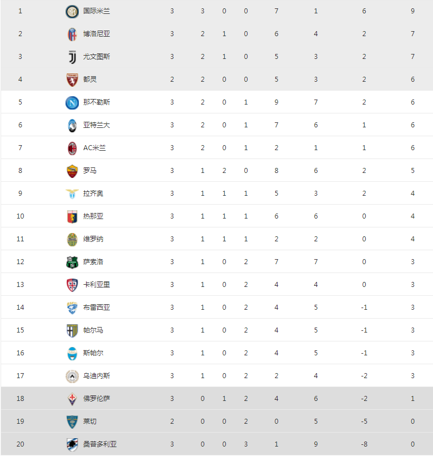Select the 桑普多利亚 team name
This screenshot has width=433, height=456.
tap(100, 444)
